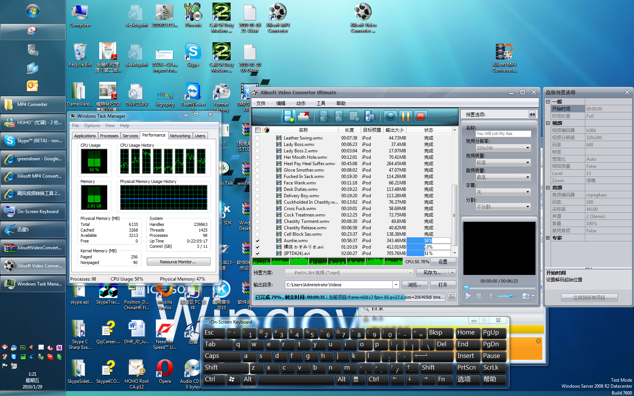The width and height of the screenshot is (634, 396).
Task: Open the 文件 menu in Xilisoft
Action: (x=261, y=103)
